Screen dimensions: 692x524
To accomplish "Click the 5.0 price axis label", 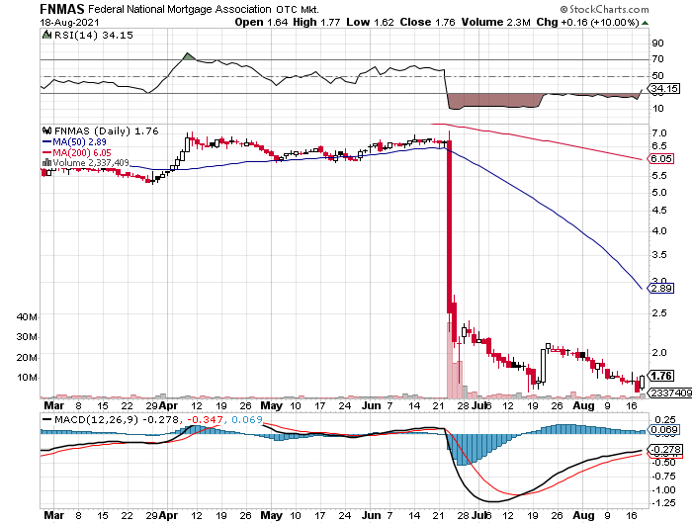I will pyautogui.click(x=659, y=193).
